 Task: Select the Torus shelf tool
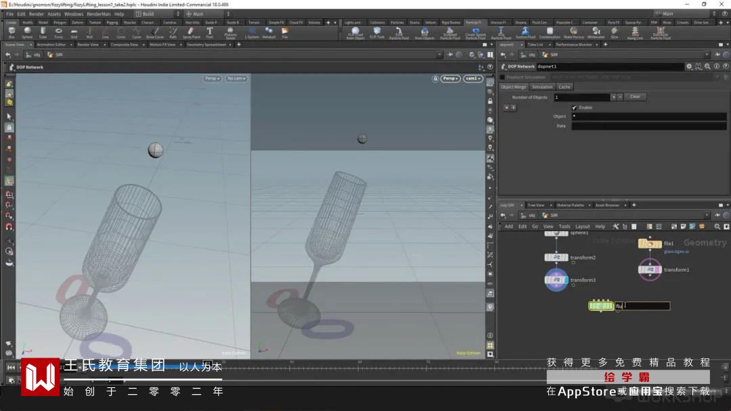coord(58,32)
